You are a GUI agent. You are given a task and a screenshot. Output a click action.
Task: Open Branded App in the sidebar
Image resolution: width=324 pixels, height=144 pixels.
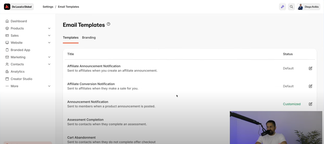(x=20, y=50)
